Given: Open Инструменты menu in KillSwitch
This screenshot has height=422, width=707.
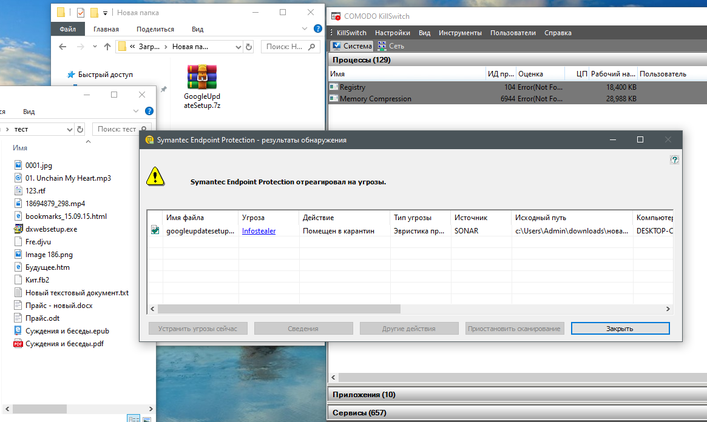Looking at the screenshot, I should [460, 32].
